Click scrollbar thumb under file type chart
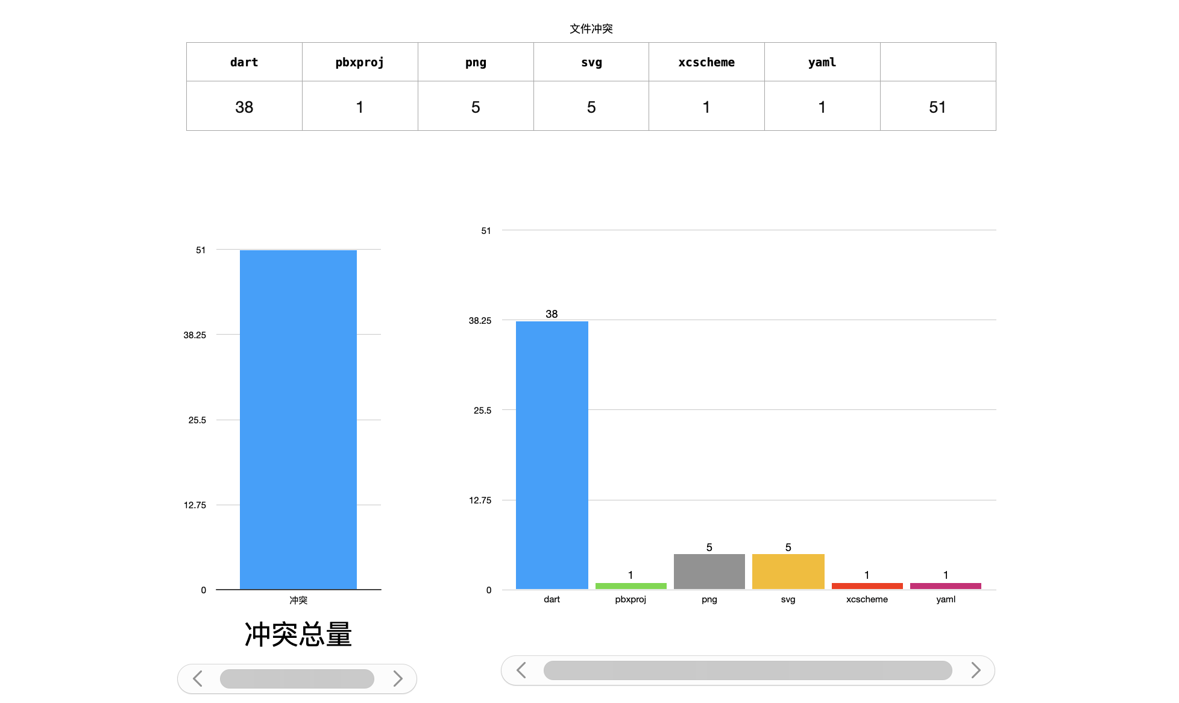Viewport: 1179px width, 703px height. coord(747,670)
